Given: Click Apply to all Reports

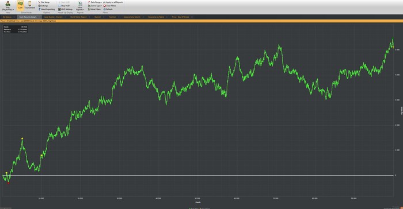Looking at the screenshot, I should click(x=113, y=2).
